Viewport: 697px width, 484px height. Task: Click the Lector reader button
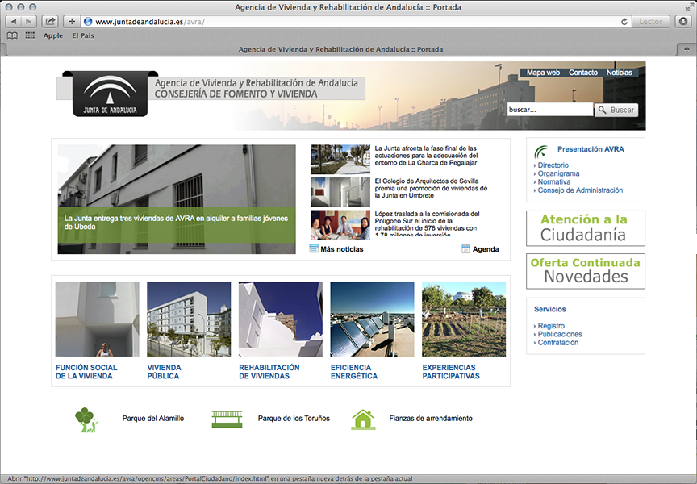[650, 22]
